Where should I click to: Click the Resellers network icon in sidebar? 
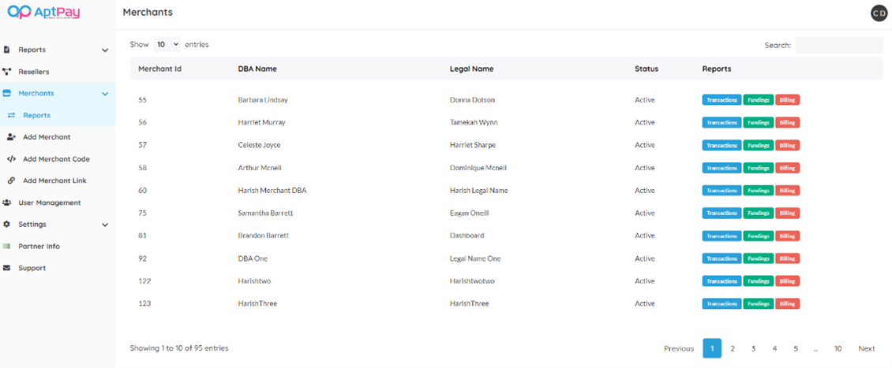pos(7,72)
